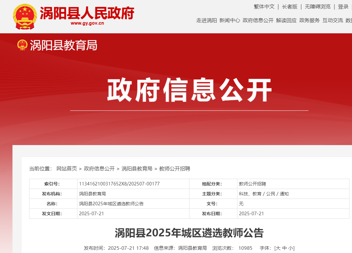This screenshot has width=352, height=253.
Task: Go to 网站首页 in breadcrumb
Action: point(67,169)
